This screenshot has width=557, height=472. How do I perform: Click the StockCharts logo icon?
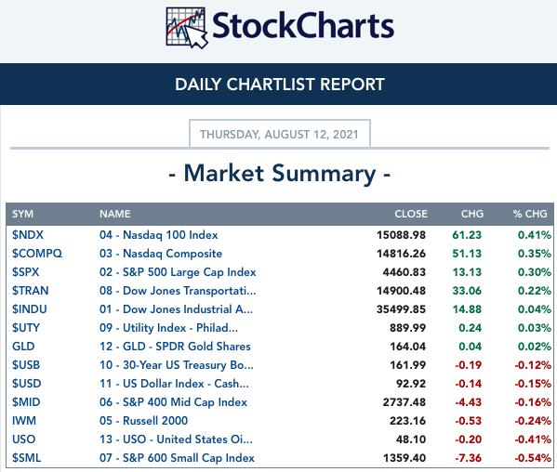(x=187, y=28)
